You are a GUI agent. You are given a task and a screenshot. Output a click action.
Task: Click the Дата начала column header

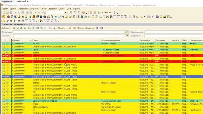click(x=147, y=41)
